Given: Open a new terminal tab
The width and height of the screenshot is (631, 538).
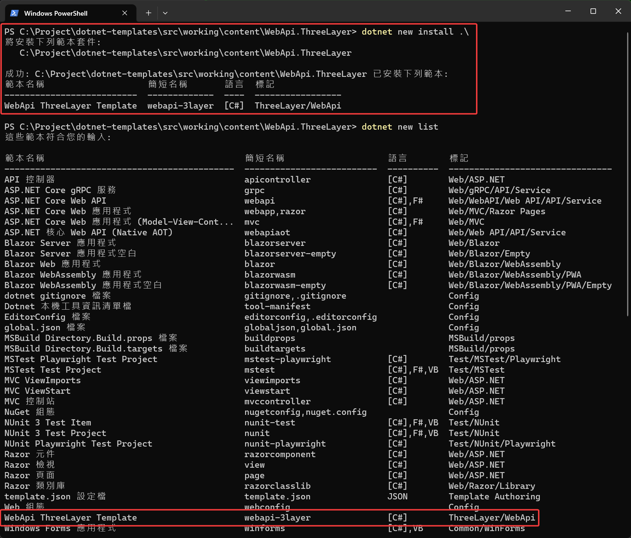Looking at the screenshot, I should coord(148,13).
